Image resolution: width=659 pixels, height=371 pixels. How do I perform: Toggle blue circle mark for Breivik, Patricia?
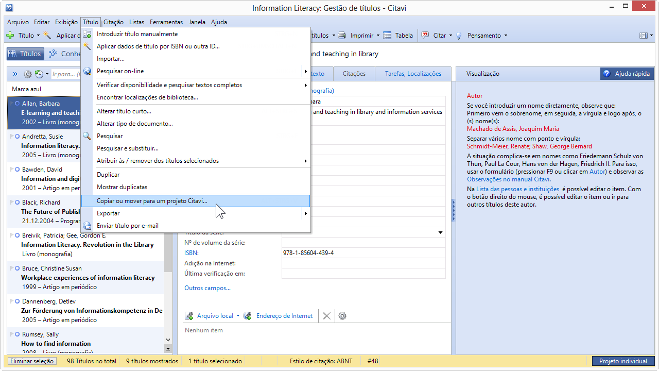point(18,235)
